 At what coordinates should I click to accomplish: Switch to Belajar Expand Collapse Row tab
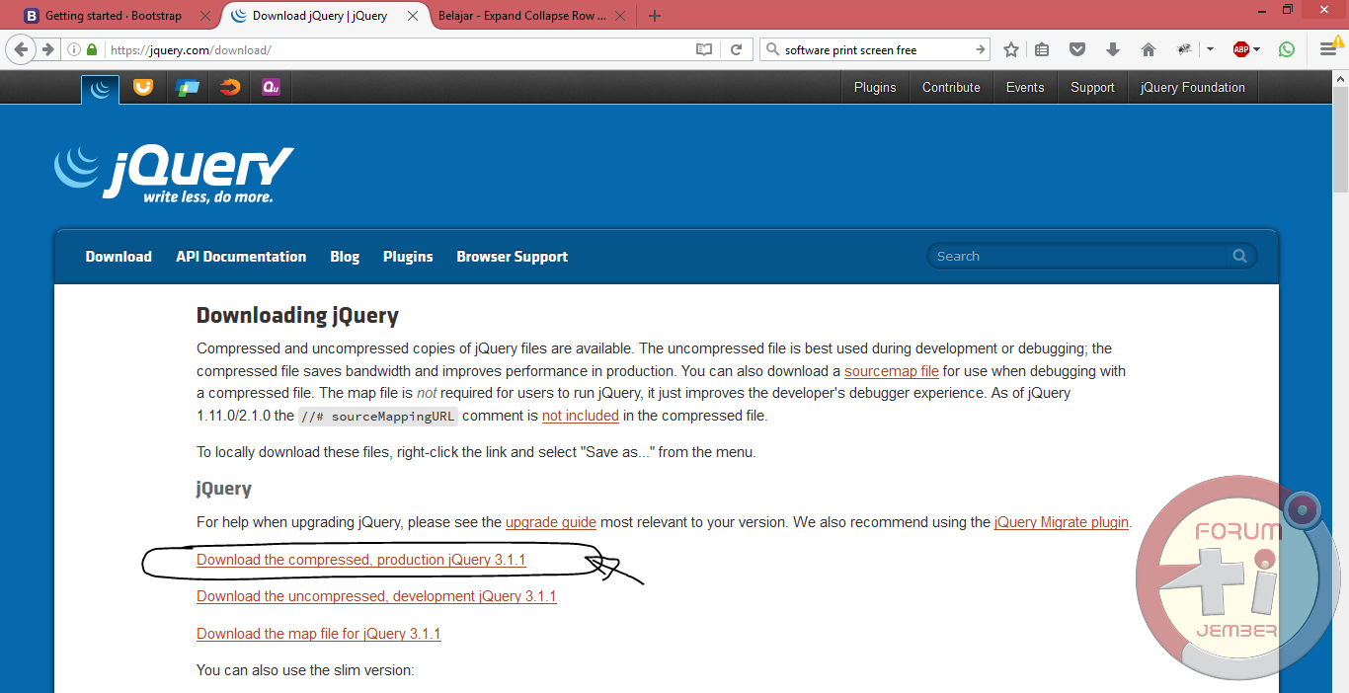coord(522,16)
